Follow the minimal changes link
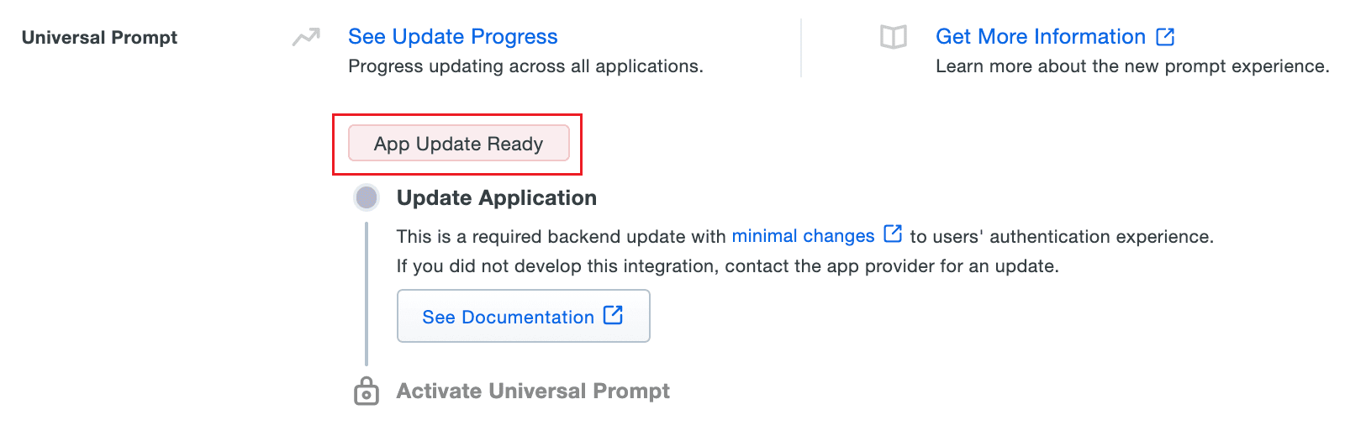This screenshot has width=1345, height=436. pyautogui.click(x=803, y=236)
